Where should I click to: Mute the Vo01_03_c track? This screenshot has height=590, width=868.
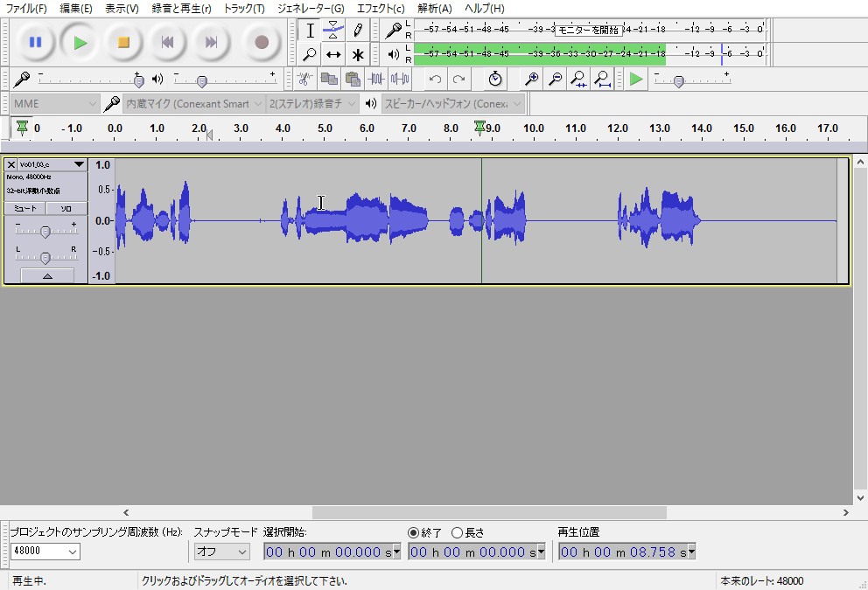(x=25, y=208)
